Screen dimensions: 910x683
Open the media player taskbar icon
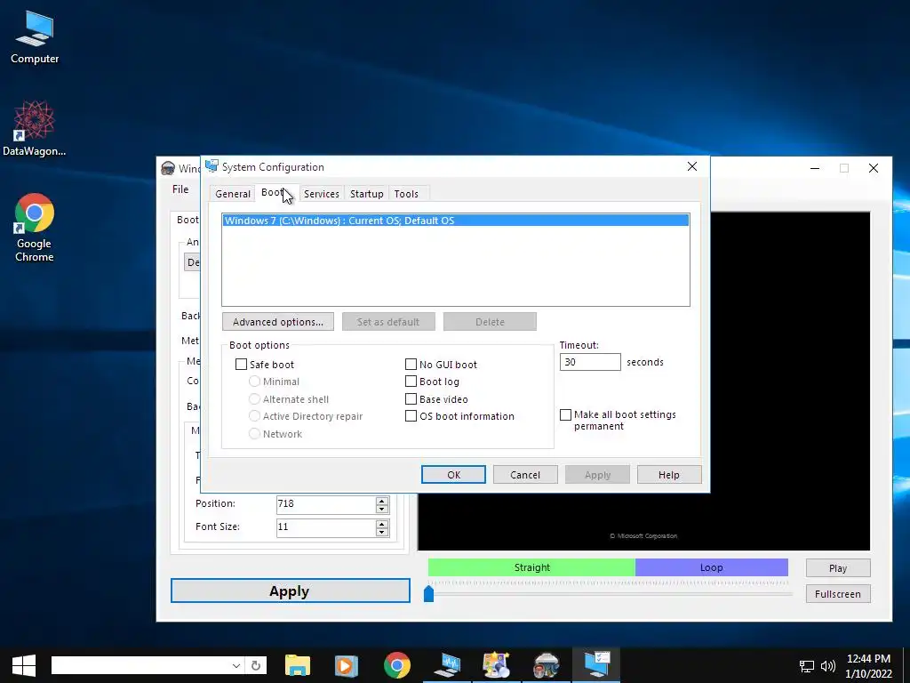click(x=347, y=665)
